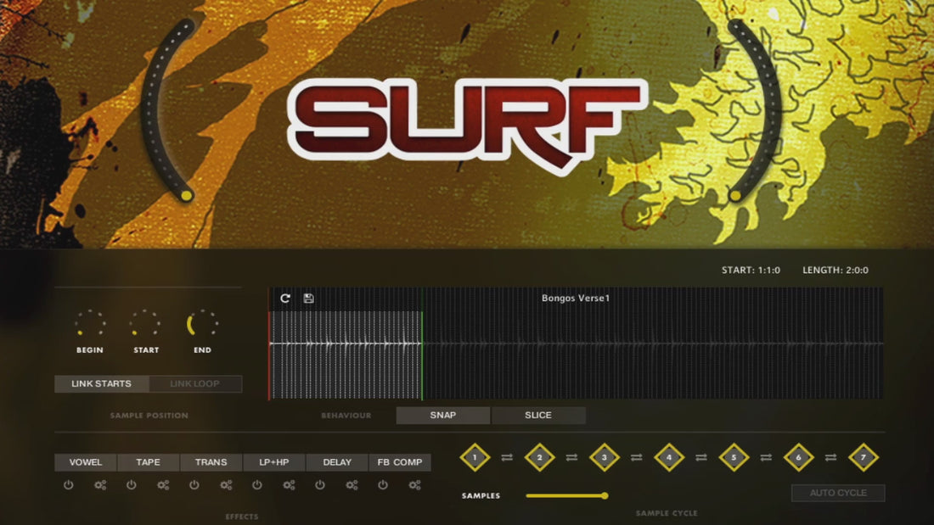Select sample slot 4 diamond
The image size is (934, 525).
669,457
